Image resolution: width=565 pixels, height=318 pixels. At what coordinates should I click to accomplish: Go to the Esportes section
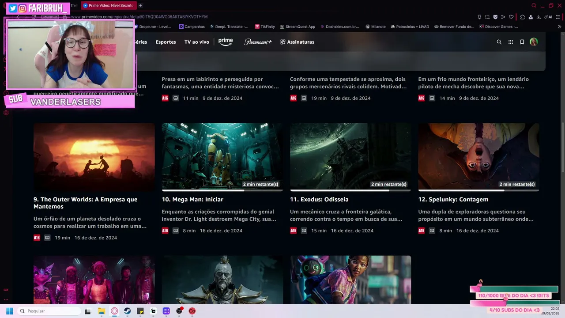click(166, 42)
